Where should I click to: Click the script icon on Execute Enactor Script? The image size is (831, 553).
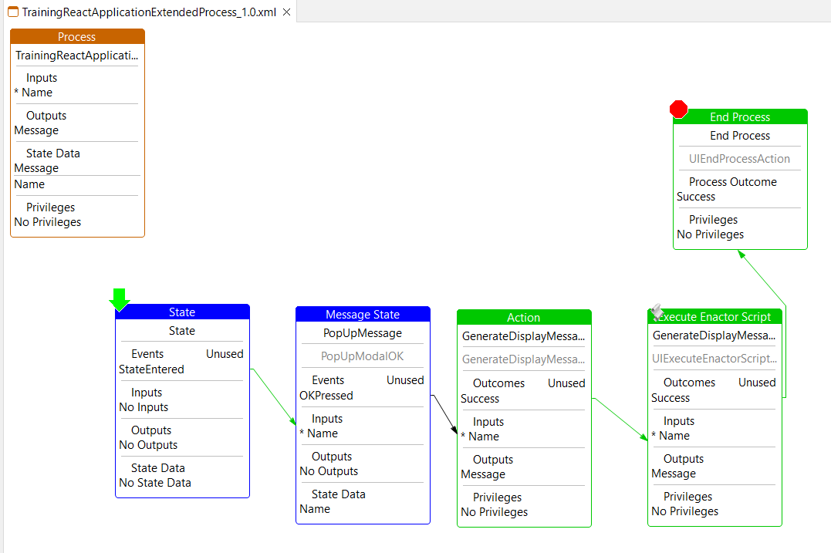[657, 312]
